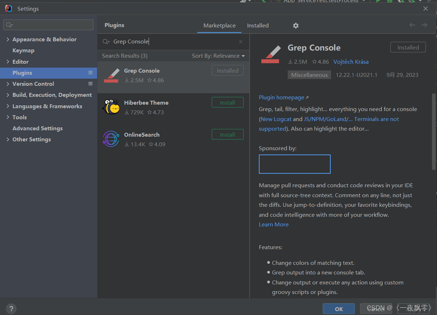The image size is (437, 315).
Task: Click the Grep Console icon in results list
Action: 111,75
